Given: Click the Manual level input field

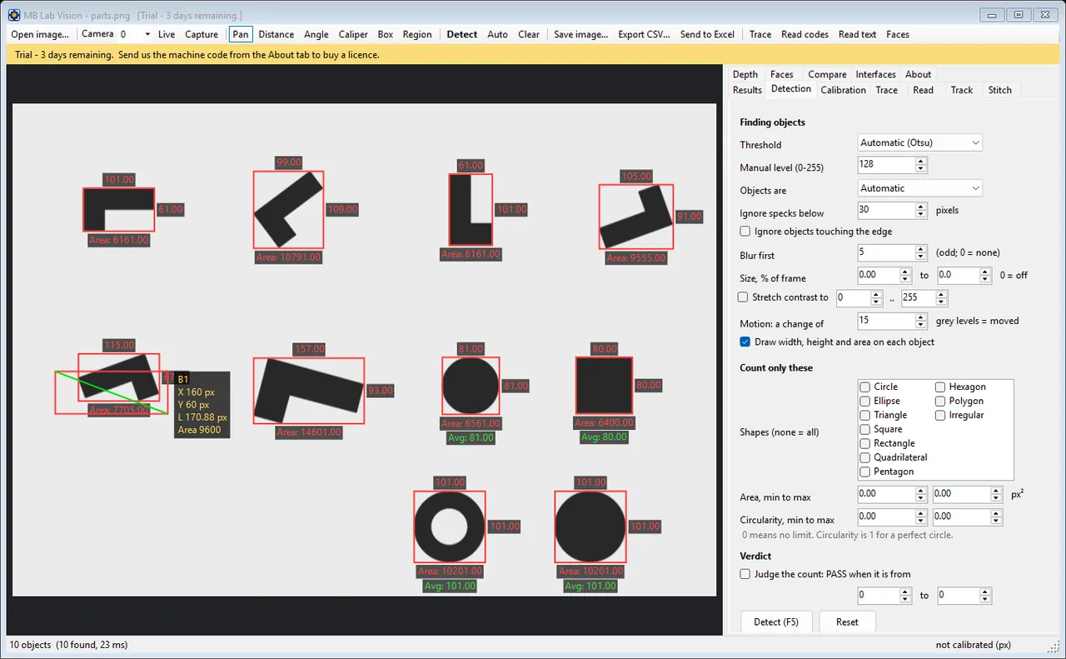Looking at the screenshot, I should [x=886, y=166].
